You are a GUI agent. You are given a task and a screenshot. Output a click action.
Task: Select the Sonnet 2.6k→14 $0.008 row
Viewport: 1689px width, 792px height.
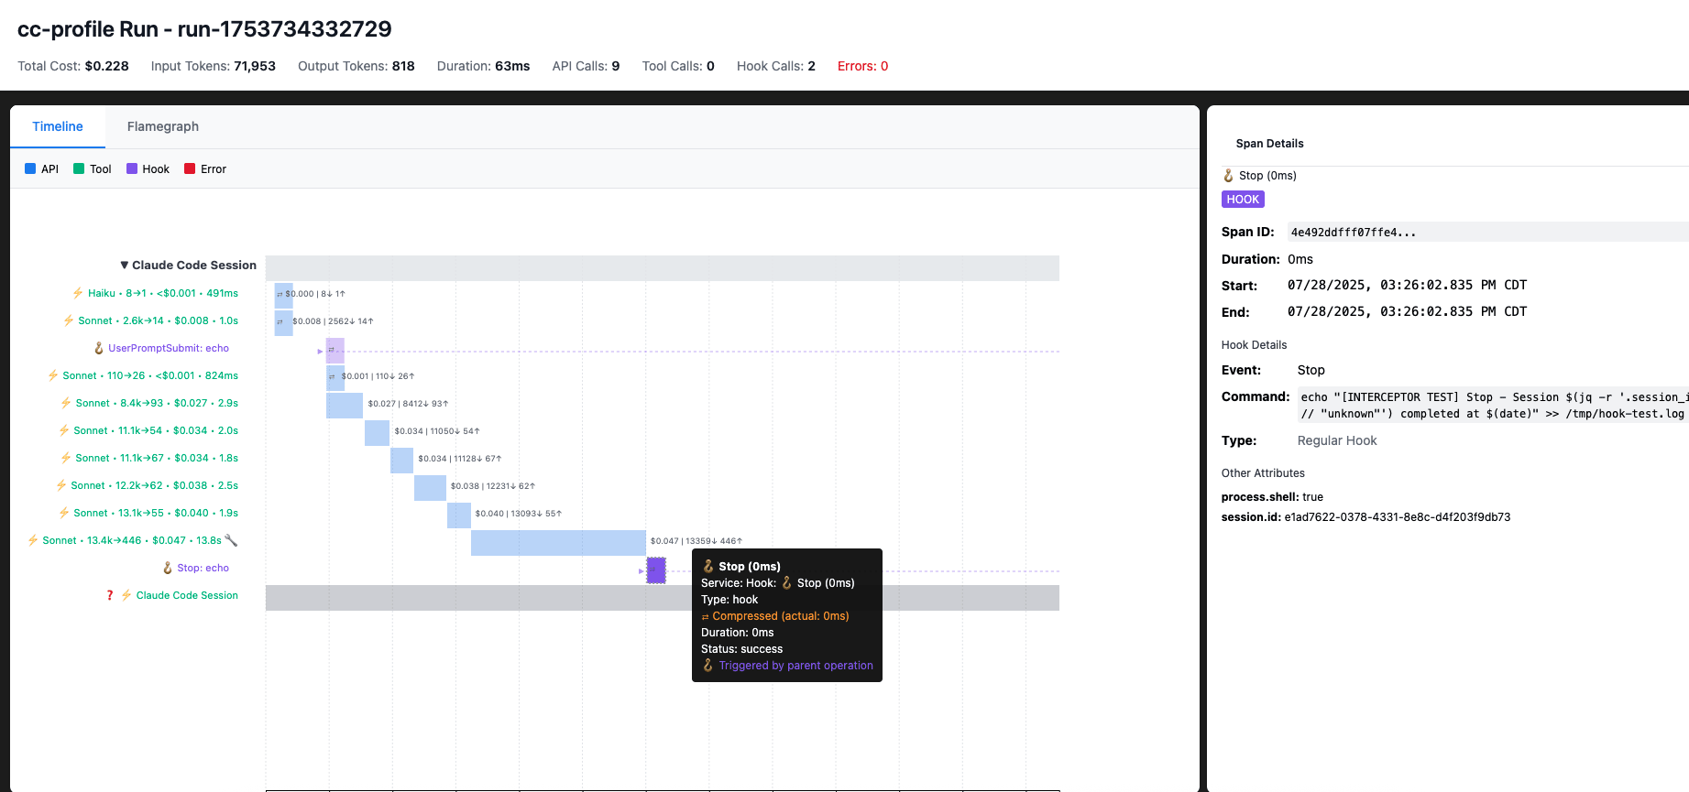(158, 320)
